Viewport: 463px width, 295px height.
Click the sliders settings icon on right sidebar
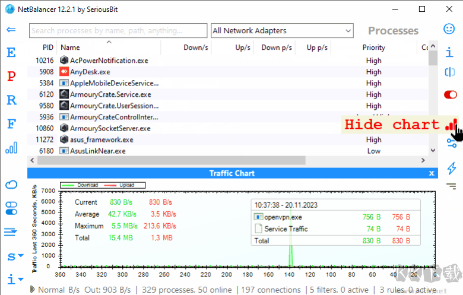pyautogui.click(x=452, y=144)
